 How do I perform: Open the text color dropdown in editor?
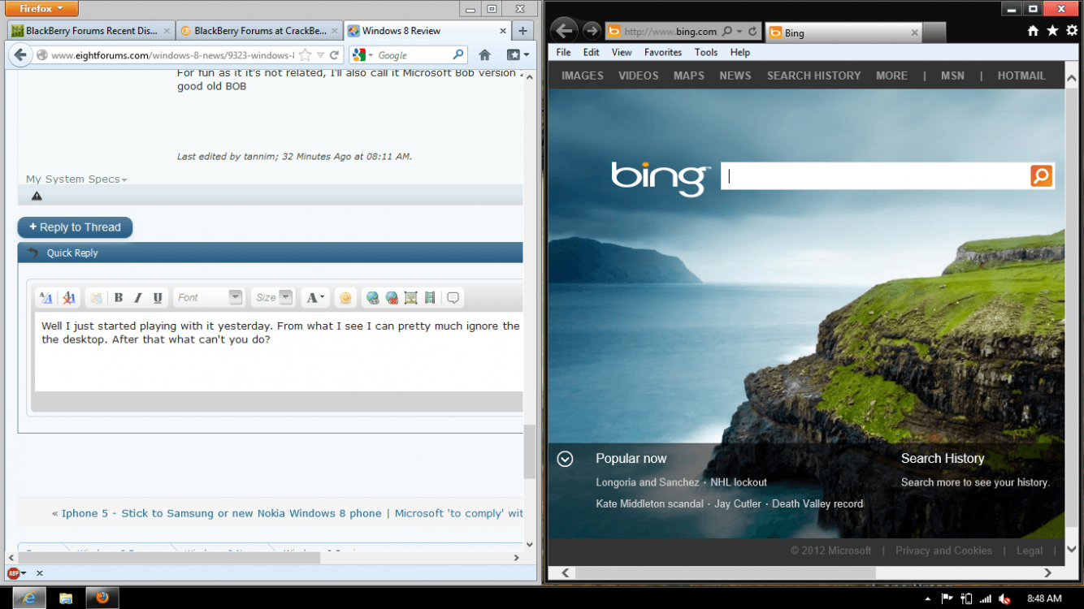pos(315,297)
